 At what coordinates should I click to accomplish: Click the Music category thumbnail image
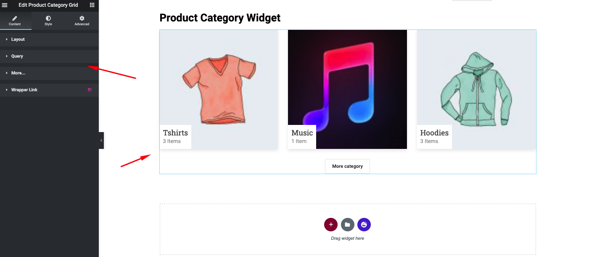coord(347,84)
